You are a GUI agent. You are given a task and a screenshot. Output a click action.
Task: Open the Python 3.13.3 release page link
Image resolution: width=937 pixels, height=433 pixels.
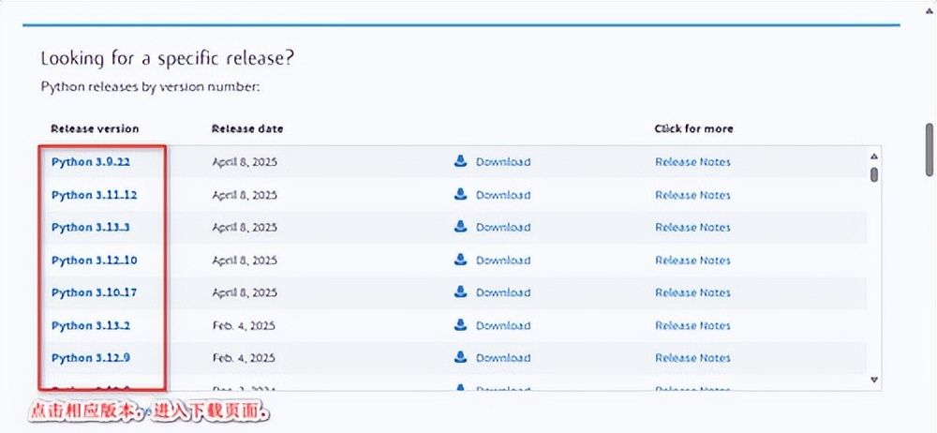pyautogui.click(x=90, y=227)
